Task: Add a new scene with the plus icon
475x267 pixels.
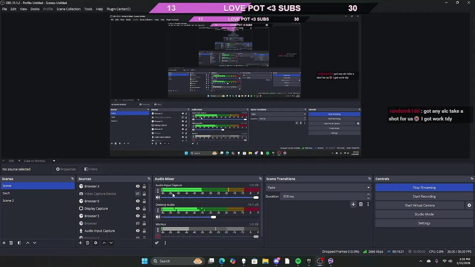Action: [x=4, y=243]
